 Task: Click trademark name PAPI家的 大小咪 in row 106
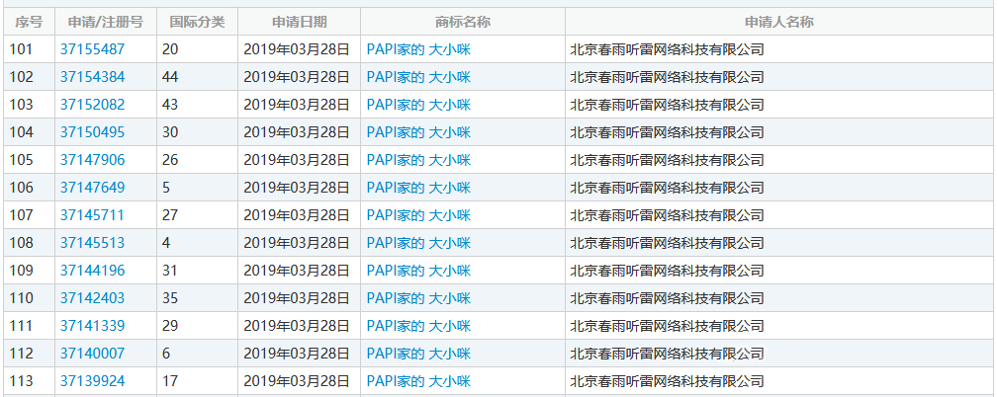(418, 188)
